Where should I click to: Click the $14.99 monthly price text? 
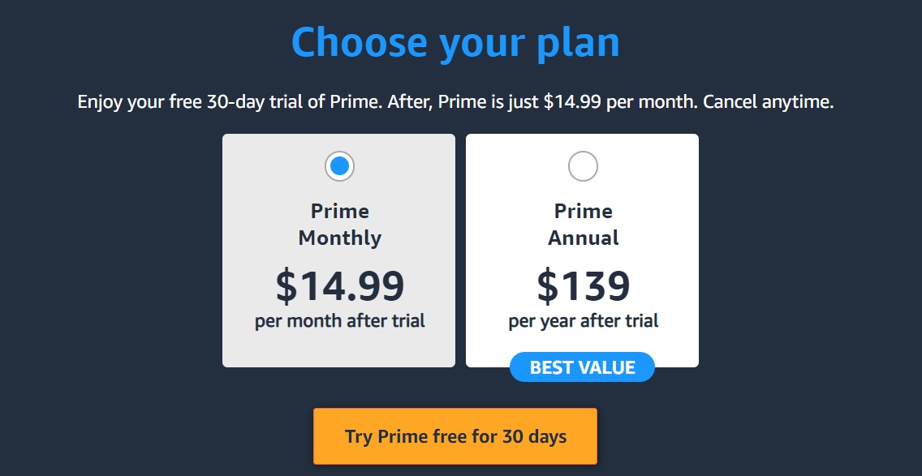tap(338, 285)
